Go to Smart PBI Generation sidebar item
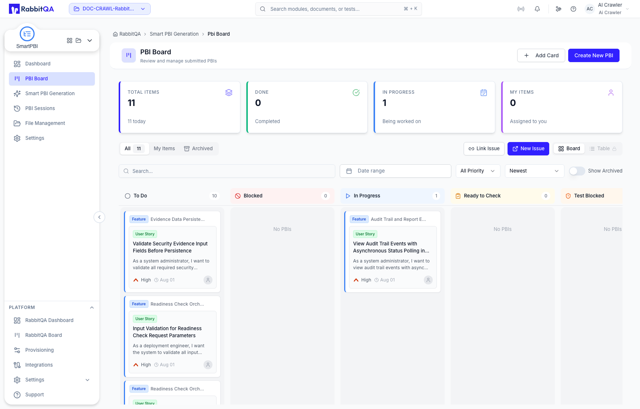640x409 pixels. pyautogui.click(x=52, y=94)
